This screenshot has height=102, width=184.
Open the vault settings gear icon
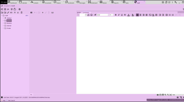coord(20,9)
